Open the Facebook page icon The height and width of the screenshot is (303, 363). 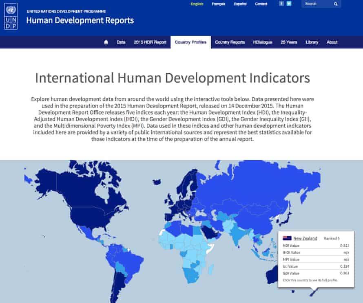click(x=281, y=4)
